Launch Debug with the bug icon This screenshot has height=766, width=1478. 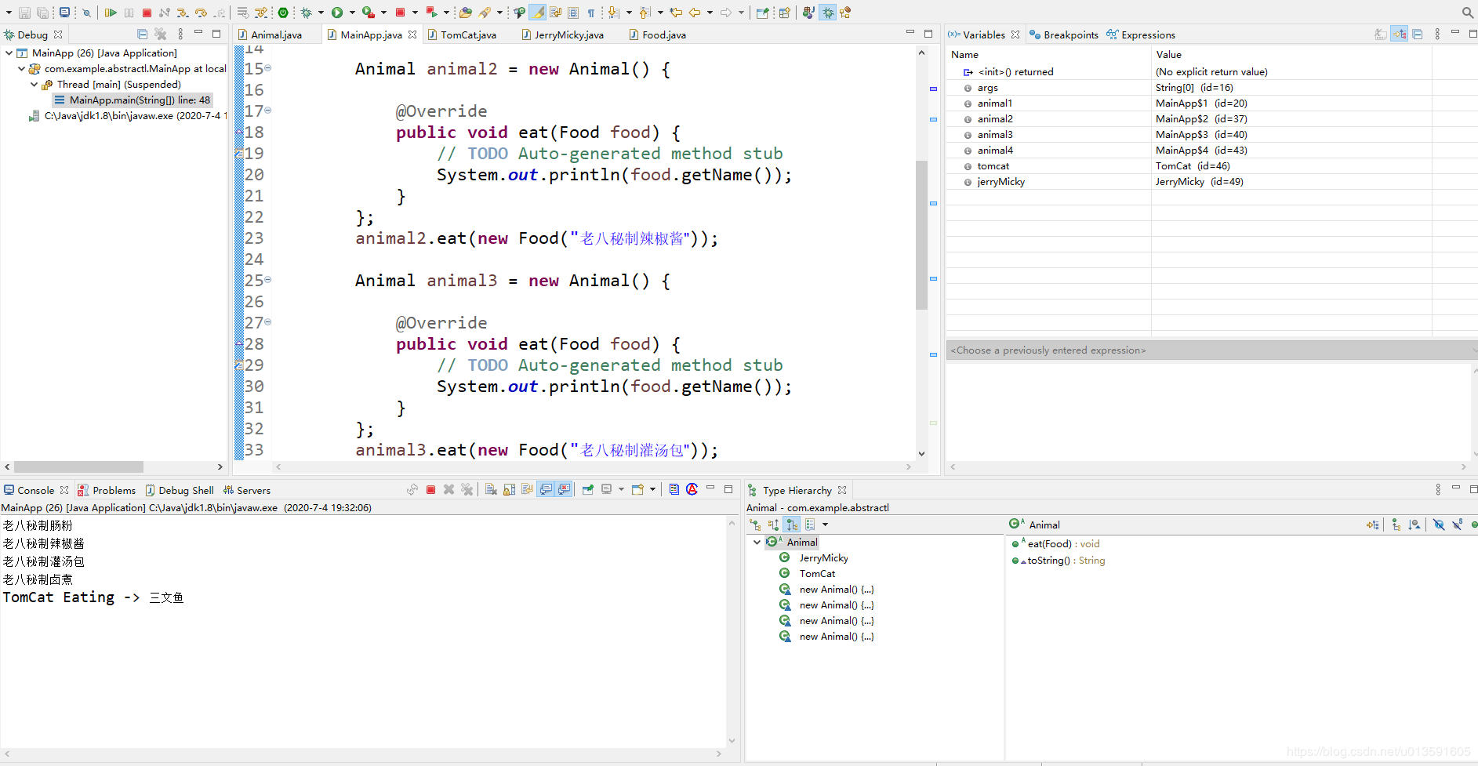click(x=307, y=13)
